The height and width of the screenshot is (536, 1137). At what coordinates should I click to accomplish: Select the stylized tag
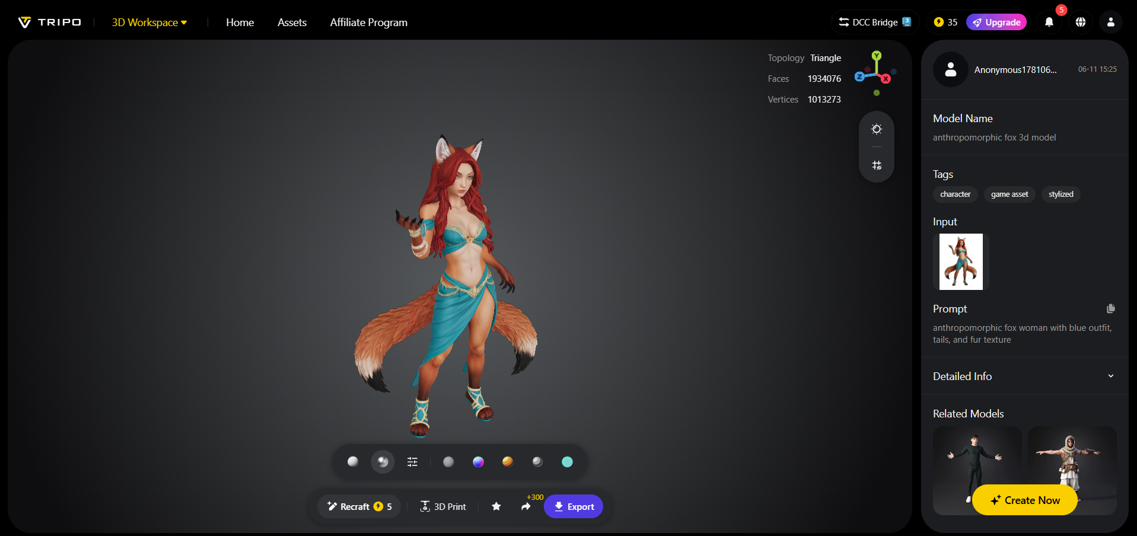point(1060,194)
